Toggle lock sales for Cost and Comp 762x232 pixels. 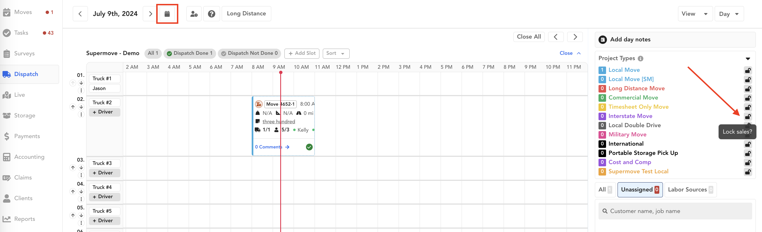point(748,163)
